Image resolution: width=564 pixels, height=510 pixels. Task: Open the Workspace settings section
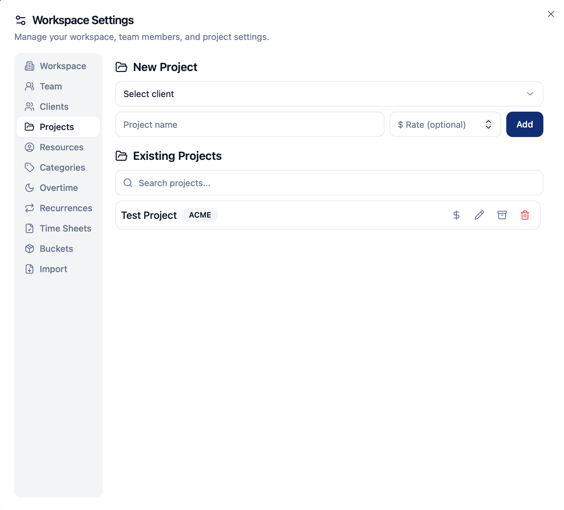[x=58, y=66]
